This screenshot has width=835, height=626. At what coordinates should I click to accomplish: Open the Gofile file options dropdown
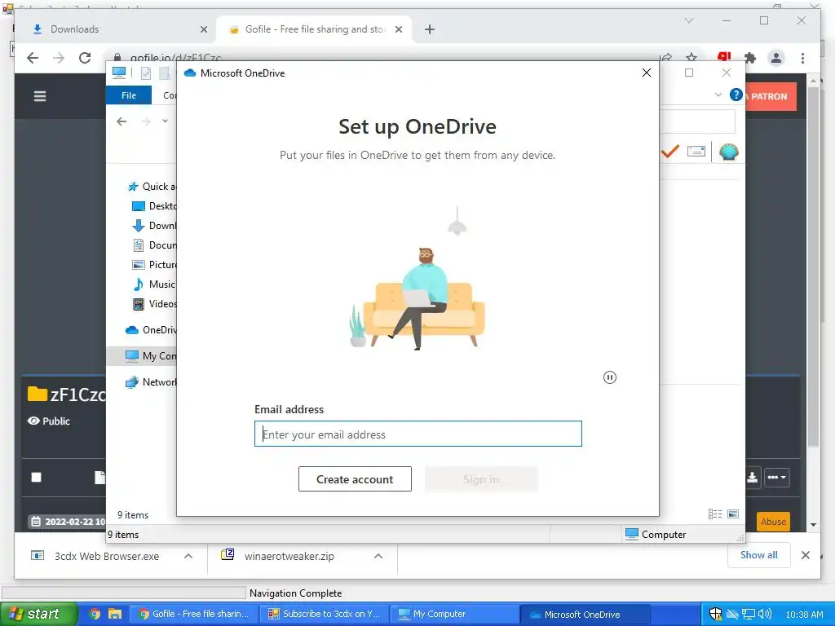click(x=777, y=477)
